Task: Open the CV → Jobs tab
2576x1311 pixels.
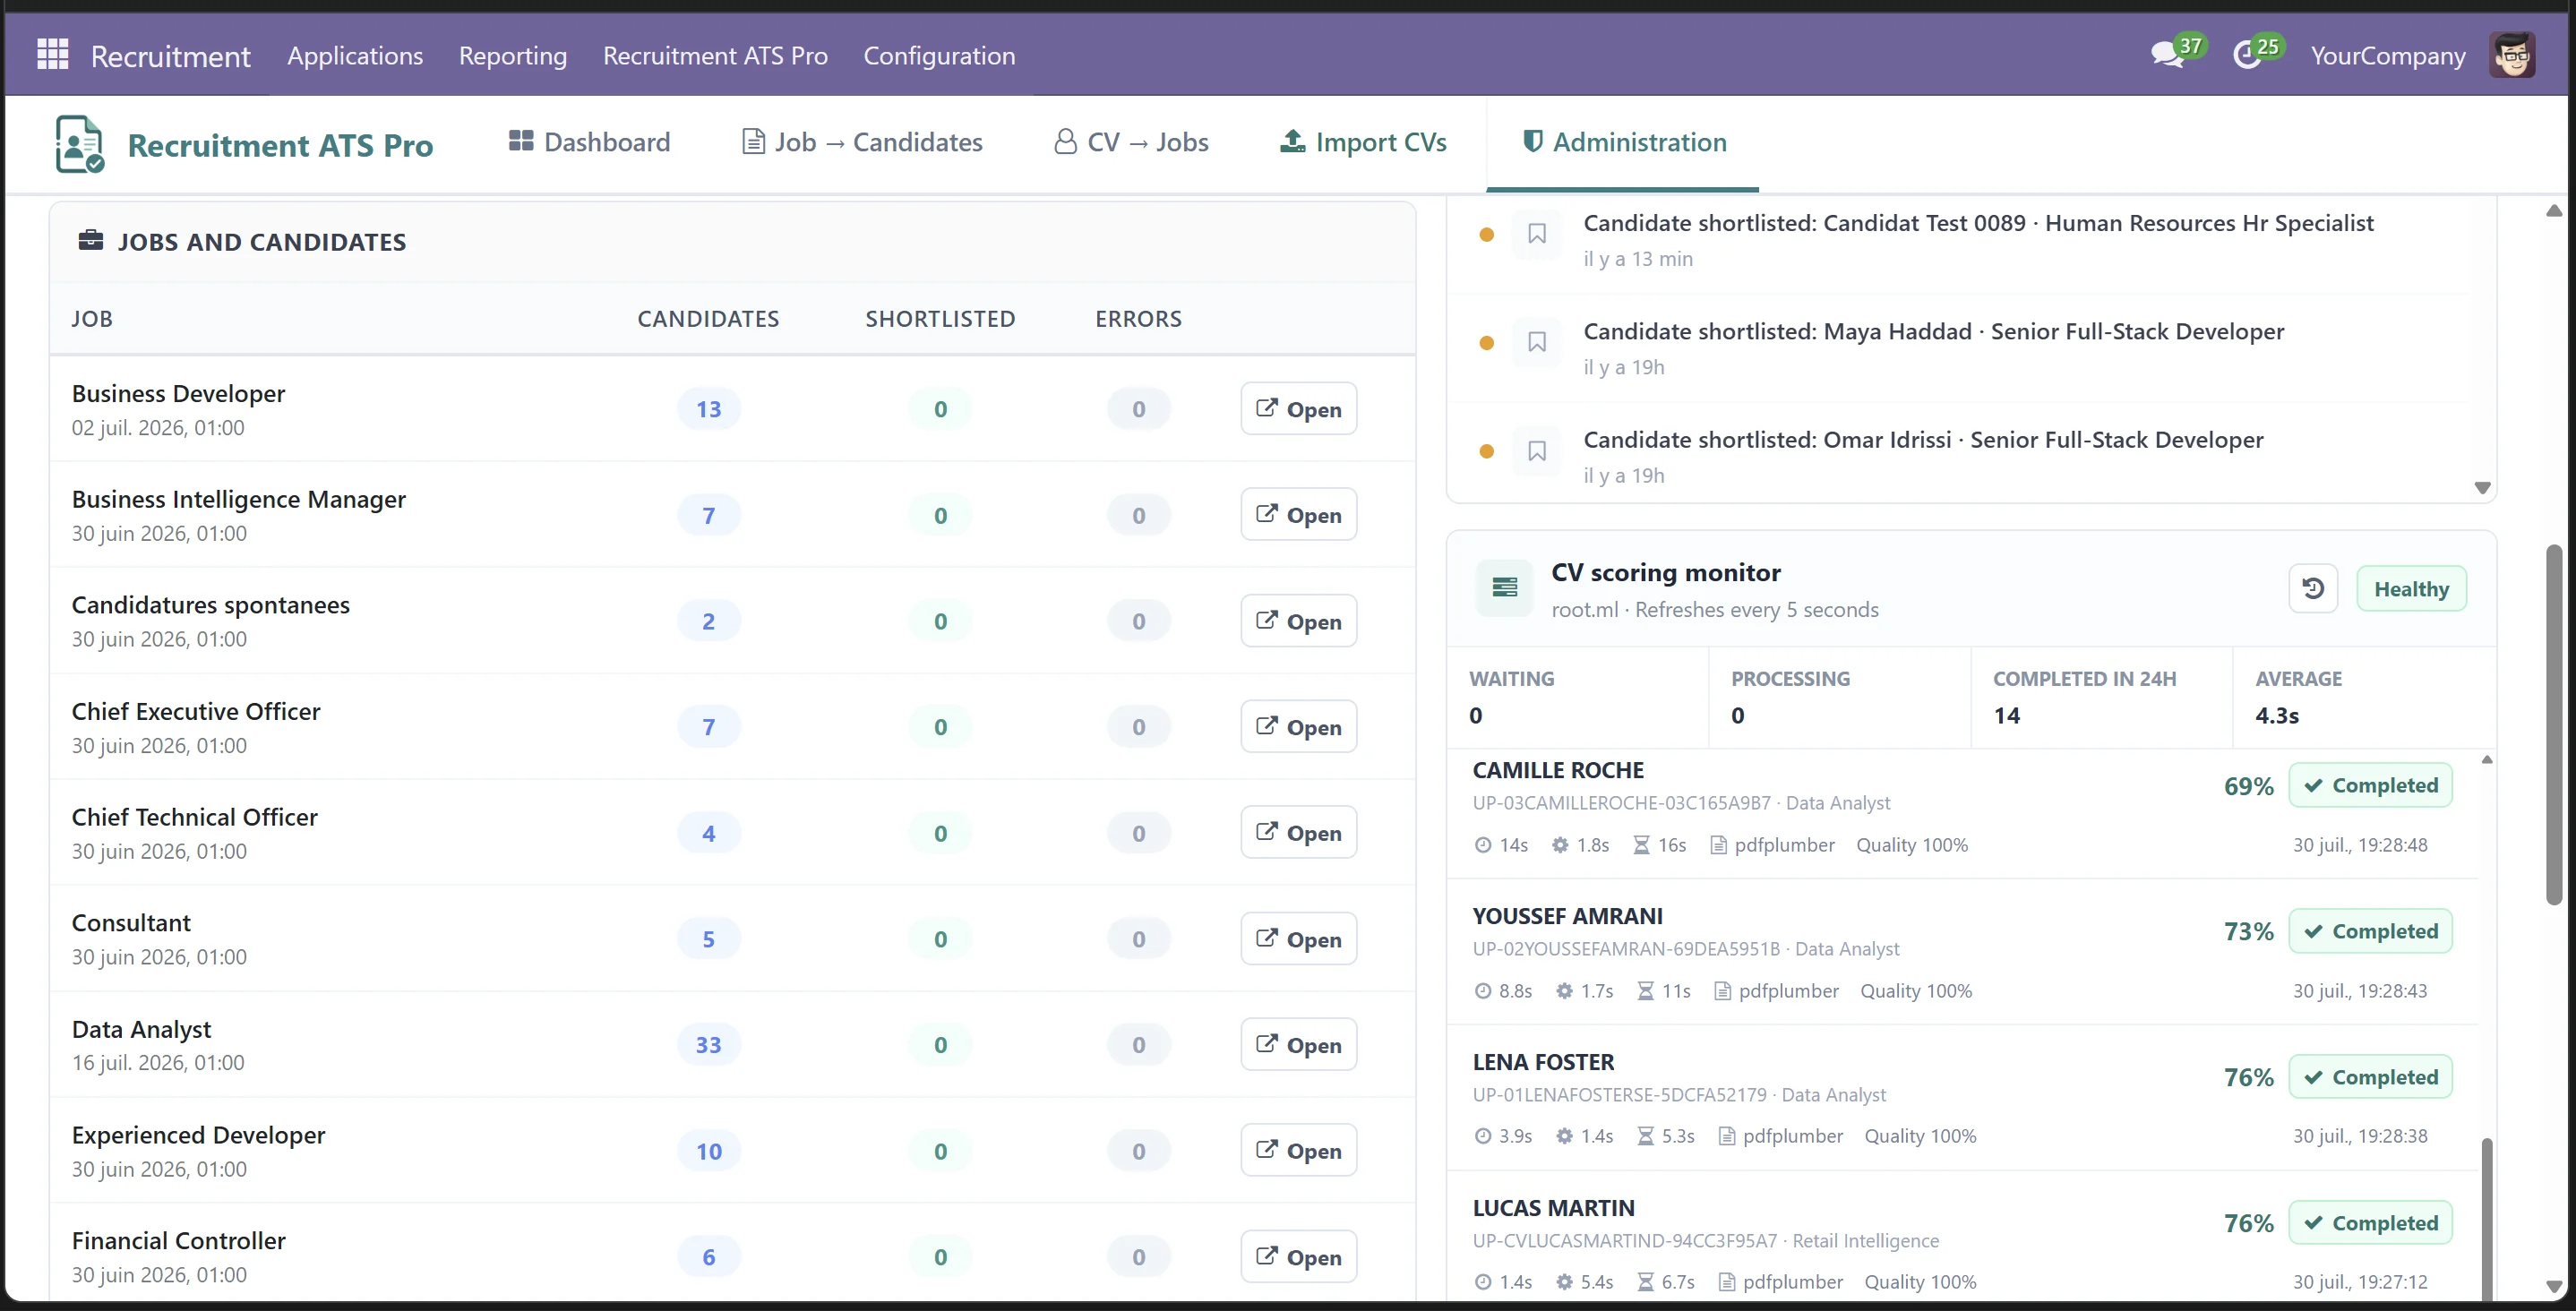Action: coord(1131,142)
